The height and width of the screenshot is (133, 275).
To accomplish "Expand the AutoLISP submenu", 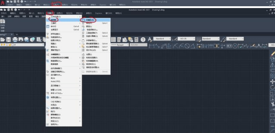I will pyautogui.click(x=64, y=81).
